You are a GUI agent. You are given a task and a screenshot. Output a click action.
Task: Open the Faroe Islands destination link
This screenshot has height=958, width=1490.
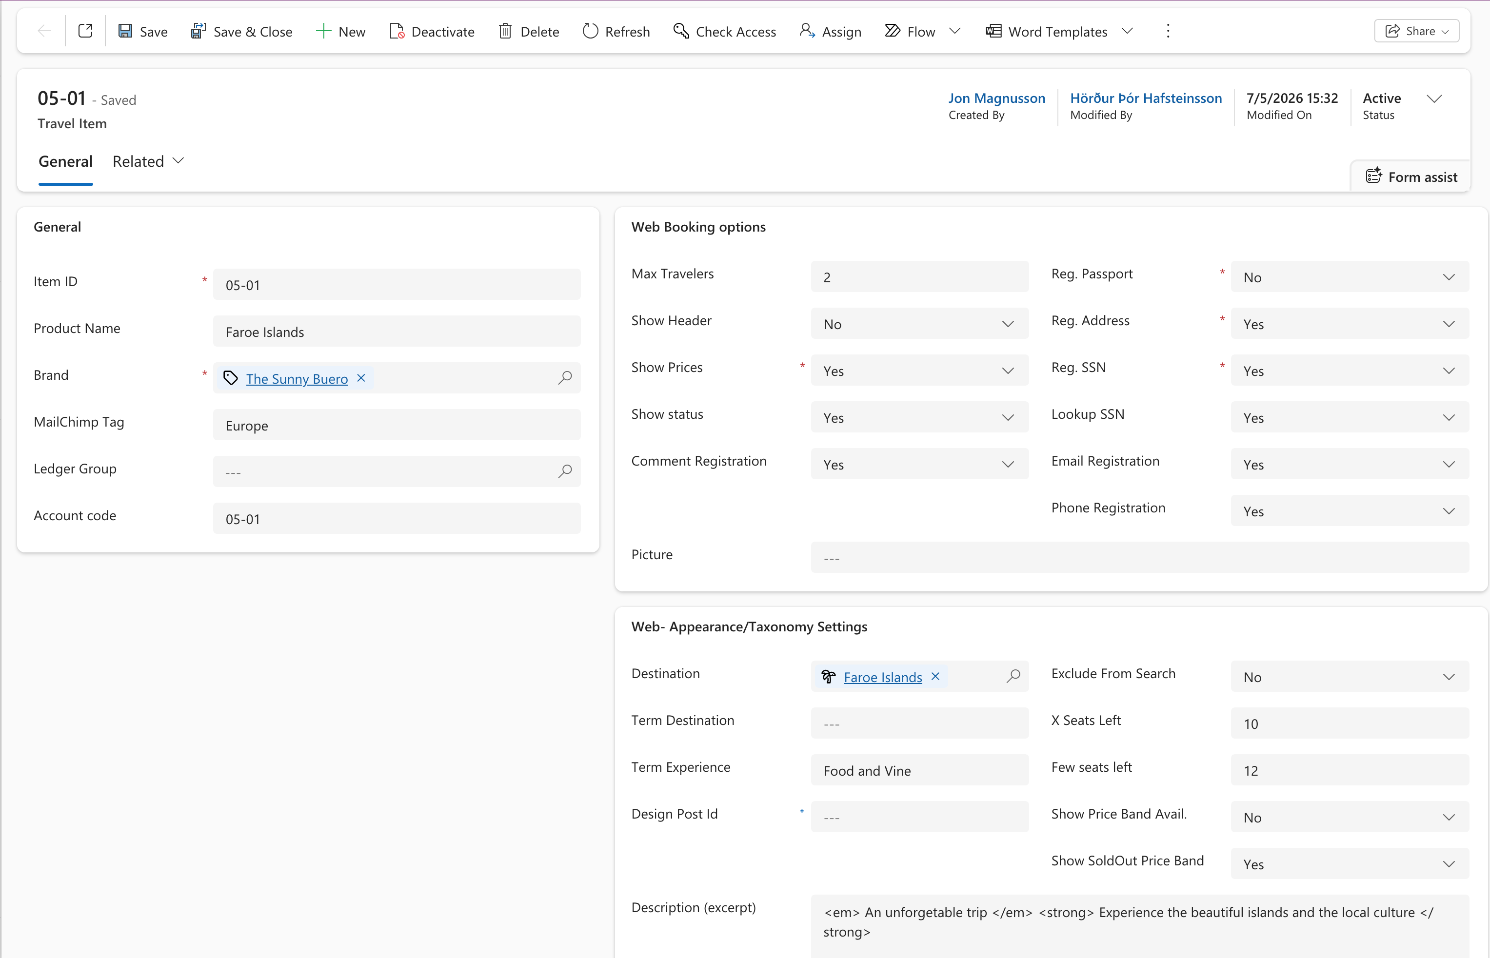click(883, 678)
